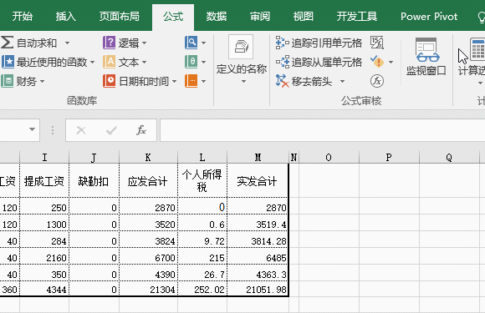Click the cell with value 3519.4
Viewport: 485px width, 313px height.
pyautogui.click(x=258, y=224)
